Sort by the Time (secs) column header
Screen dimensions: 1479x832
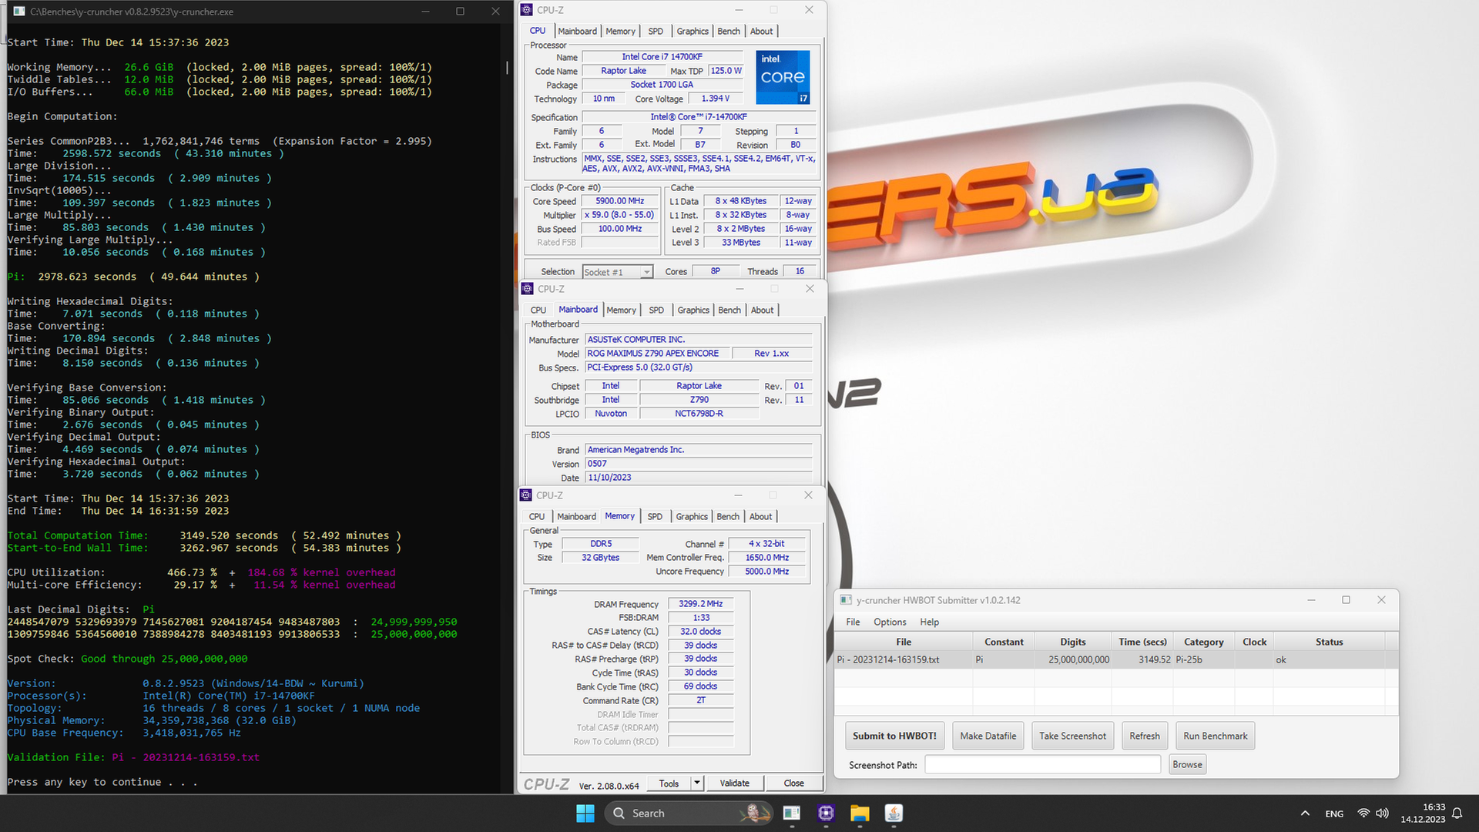click(1142, 642)
